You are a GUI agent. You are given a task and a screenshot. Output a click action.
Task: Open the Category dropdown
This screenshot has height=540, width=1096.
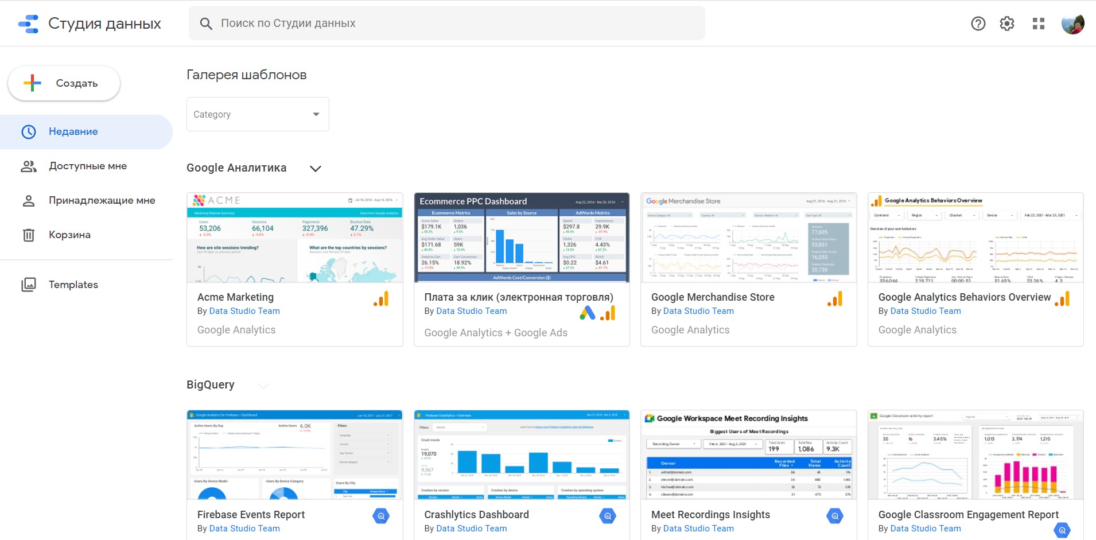(x=258, y=114)
